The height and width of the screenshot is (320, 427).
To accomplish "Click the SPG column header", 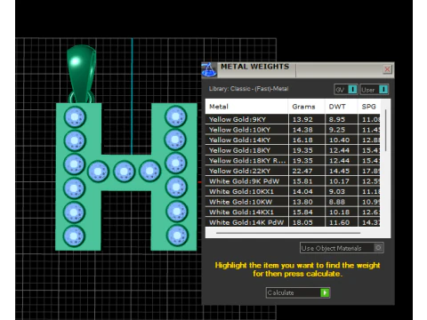I will pyautogui.click(x=369, y=107).
